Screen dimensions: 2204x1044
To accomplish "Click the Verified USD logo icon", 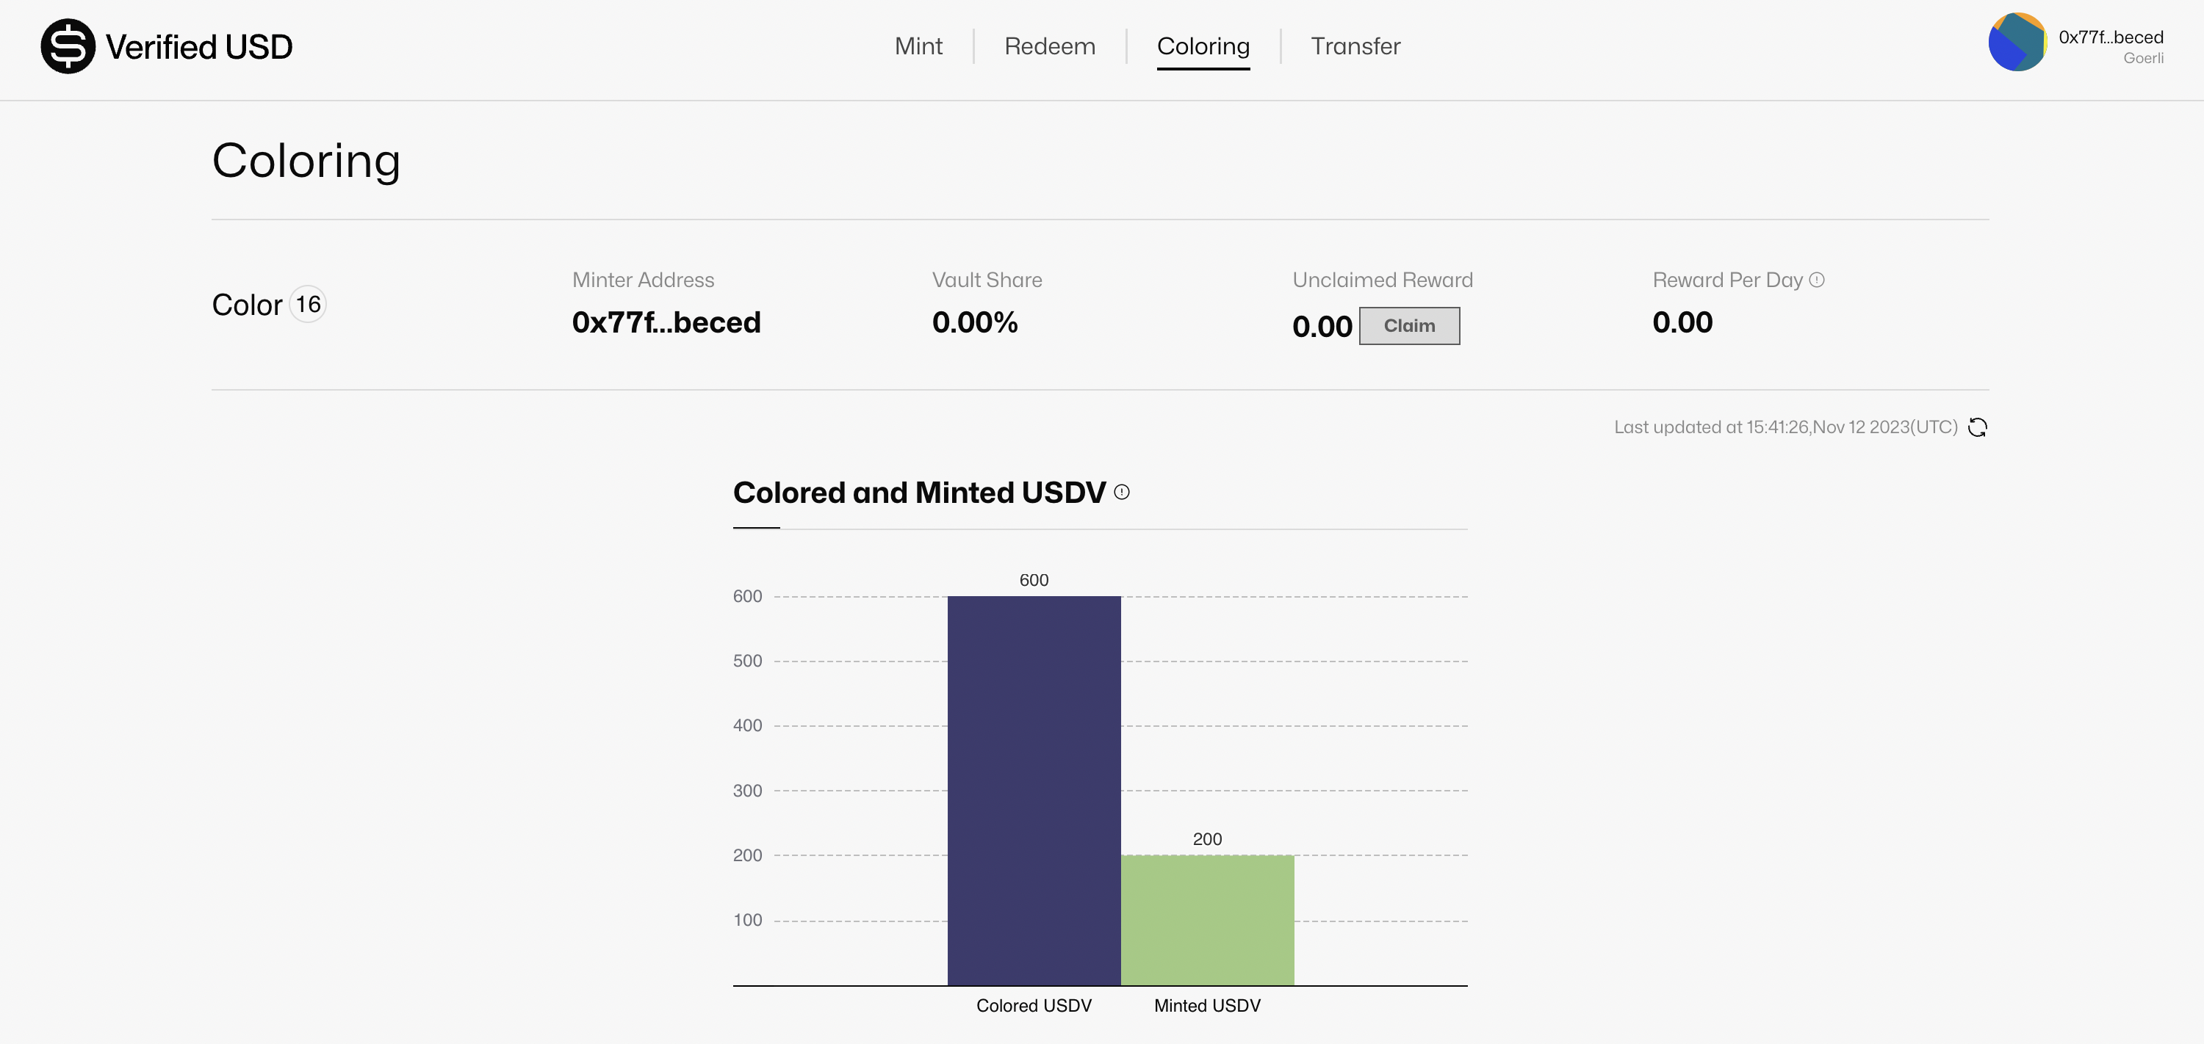I will click(68, 46).
